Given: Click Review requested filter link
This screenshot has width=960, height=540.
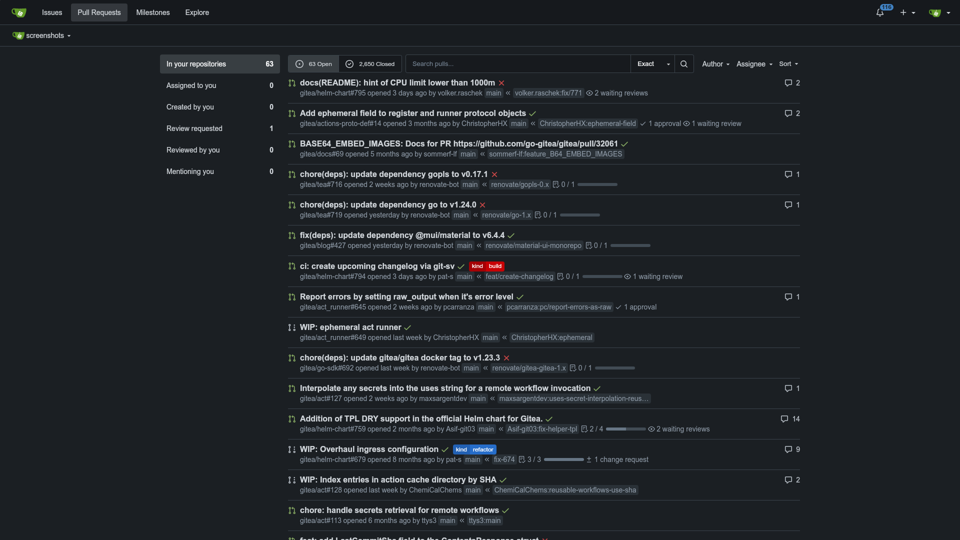Looking at the screenshot, I should [x=194, y=128].
